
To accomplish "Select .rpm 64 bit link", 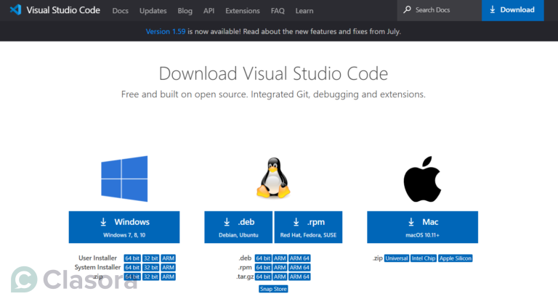I will pyautogui.click(x=263, y=267).
